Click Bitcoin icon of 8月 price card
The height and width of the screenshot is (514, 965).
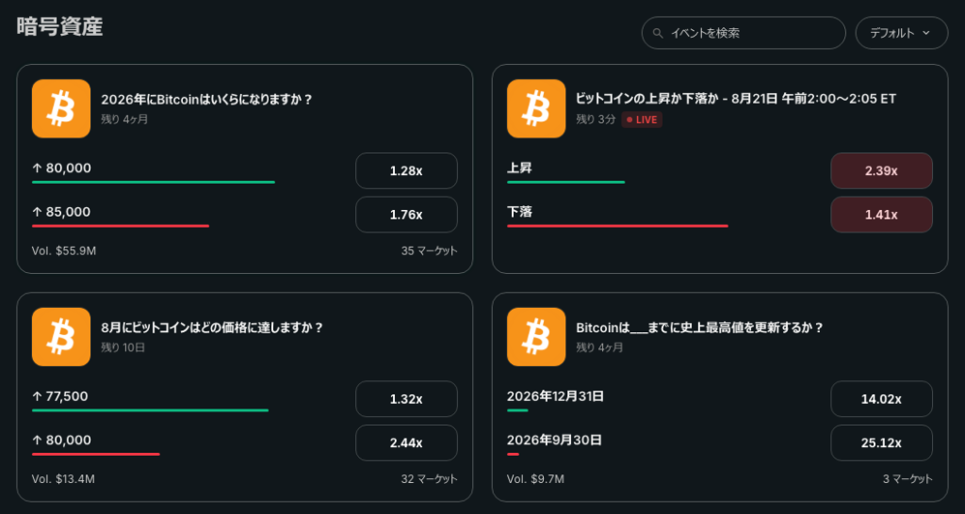click(x=61, y=337)
